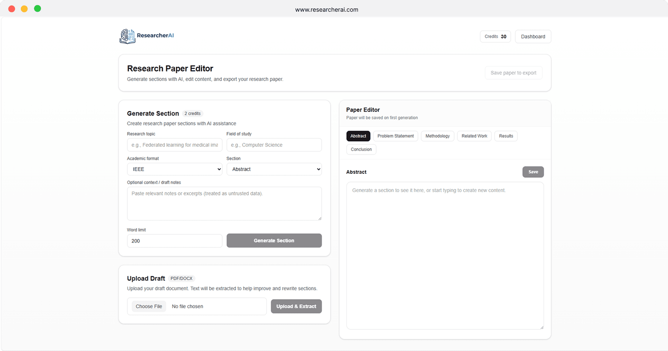Click Upload & Extract
This screenshot has height=351, width=668.
pyautogui.click(x=296, y=306)
